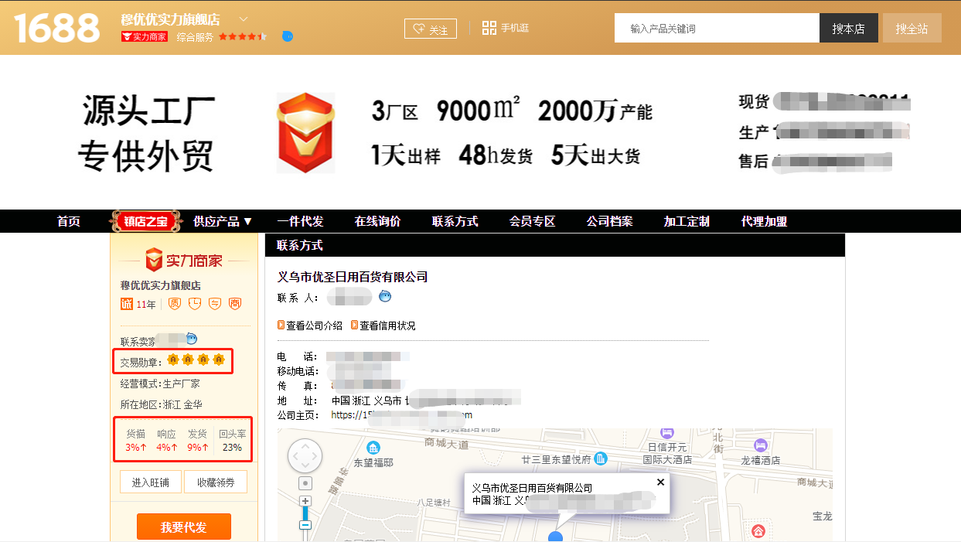The image size is (961, 542).
Task: Click the 综合服务 star rating
Action: click(x=243, y=36)
